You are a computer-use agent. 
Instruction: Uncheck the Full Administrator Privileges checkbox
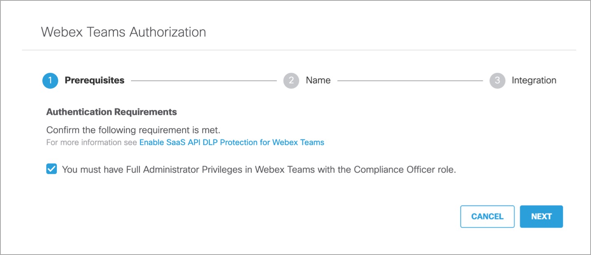click(x=52, y=169)
